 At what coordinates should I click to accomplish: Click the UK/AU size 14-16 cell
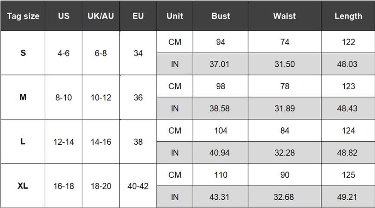coord(101,142)
